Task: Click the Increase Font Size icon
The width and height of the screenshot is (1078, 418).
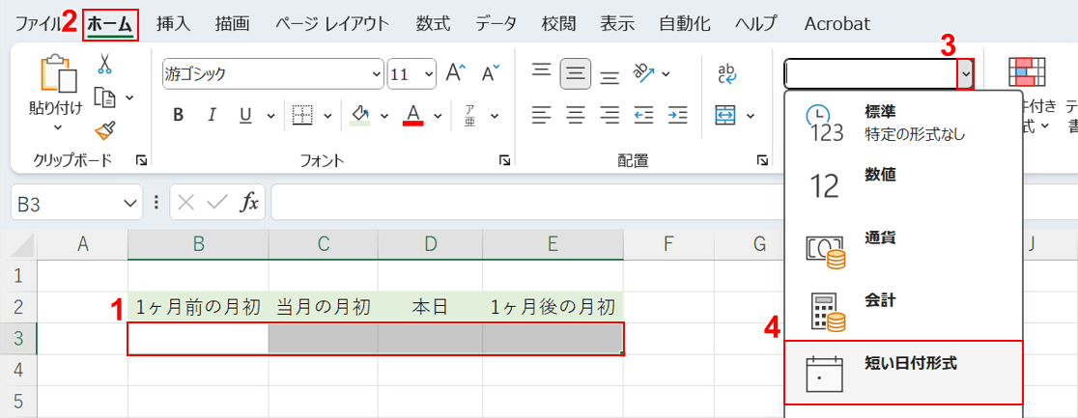Action: (455, 73)
